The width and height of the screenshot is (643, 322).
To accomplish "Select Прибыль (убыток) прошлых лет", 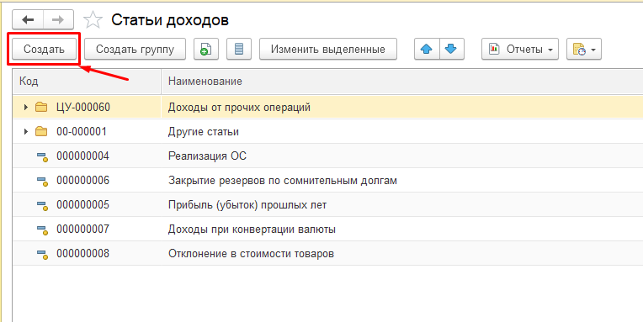I will 328,205.
